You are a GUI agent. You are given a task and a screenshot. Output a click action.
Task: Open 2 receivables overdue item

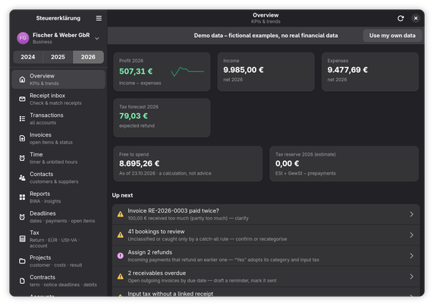(266, 276)
